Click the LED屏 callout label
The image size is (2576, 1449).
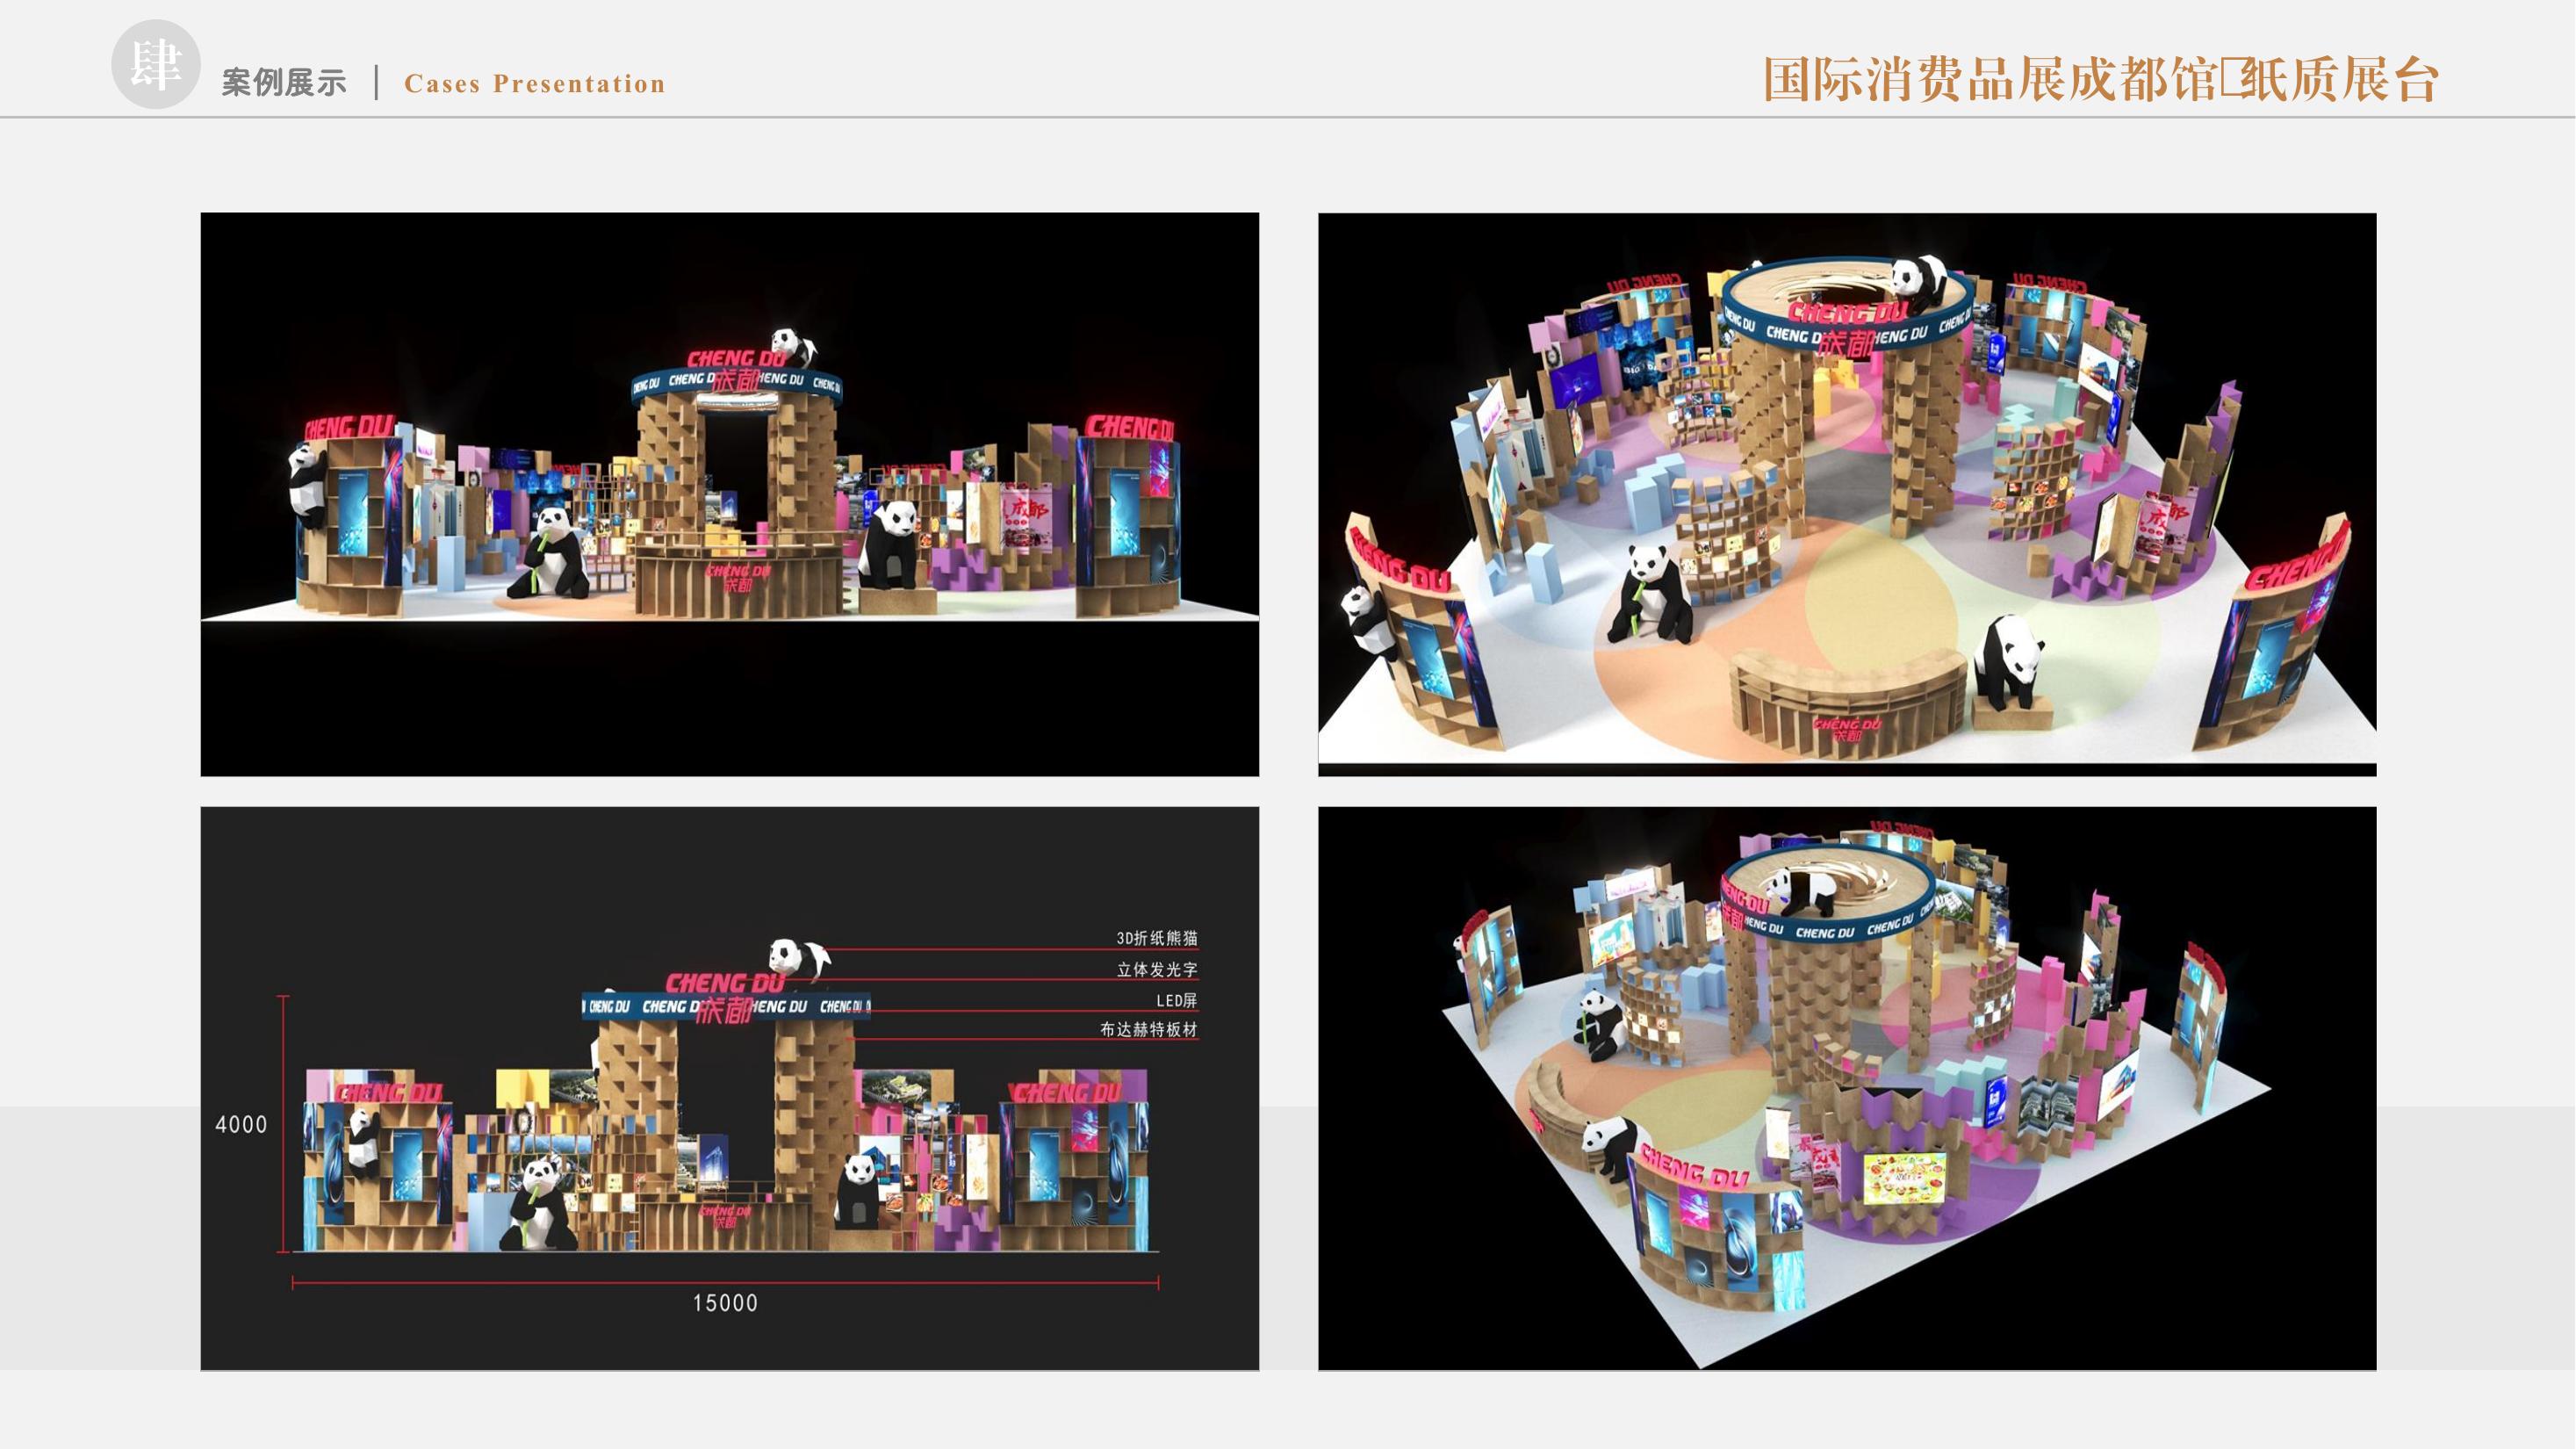(x=1176, y=1000)
